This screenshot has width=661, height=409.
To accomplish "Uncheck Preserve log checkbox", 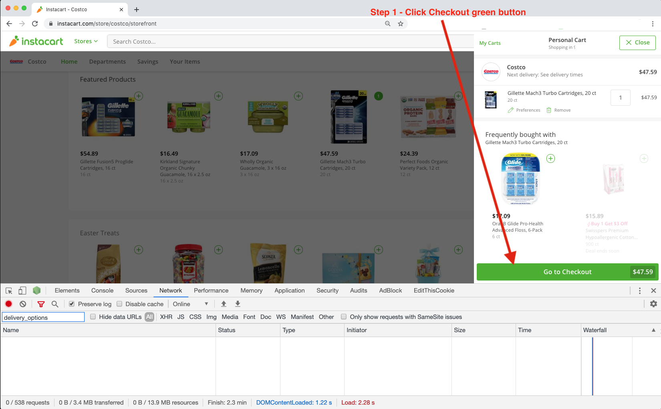I will pos(72,304).
